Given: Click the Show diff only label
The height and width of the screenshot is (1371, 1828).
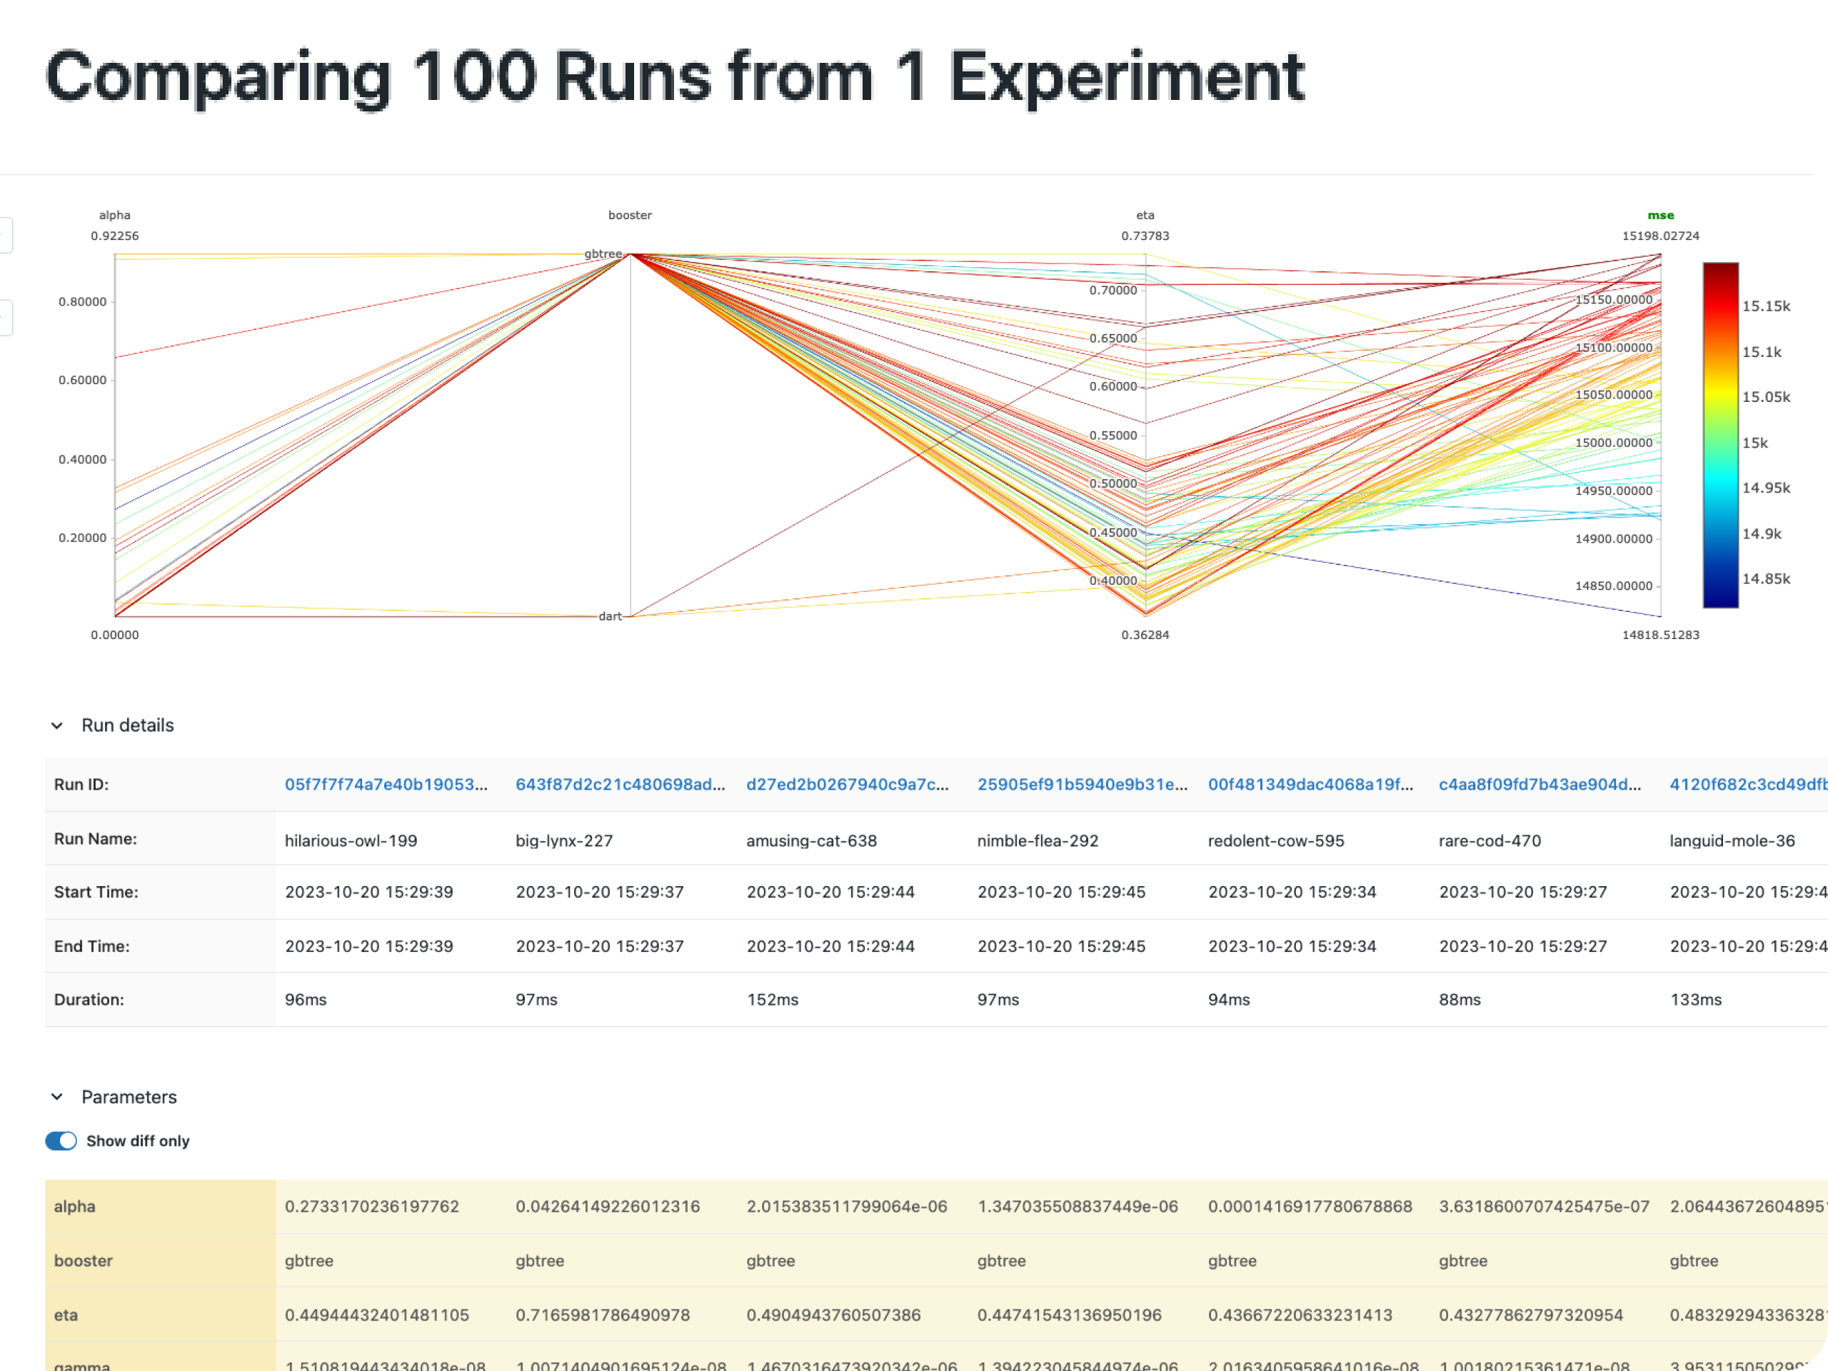Looking at the screenshot, I should point(138,1140).
